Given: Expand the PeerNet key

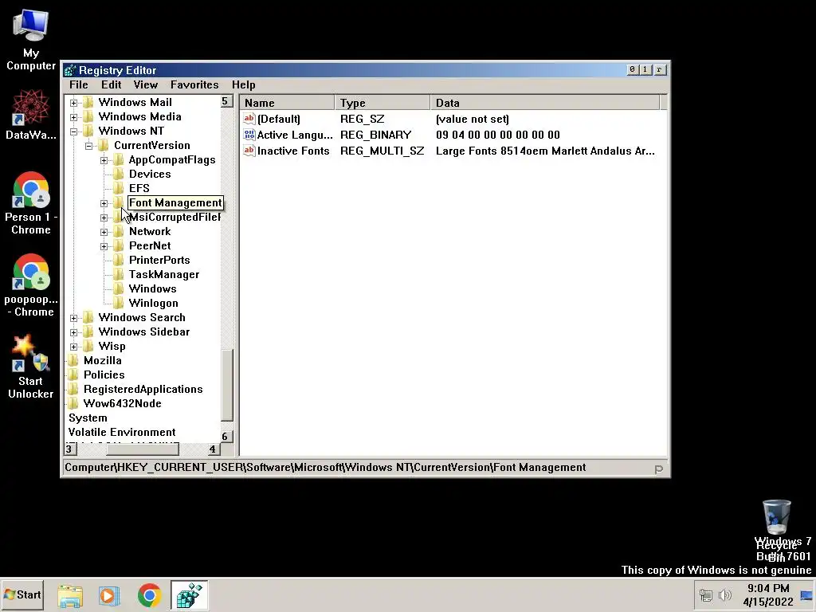Looking at the screenshot, I should click(104, 247).
